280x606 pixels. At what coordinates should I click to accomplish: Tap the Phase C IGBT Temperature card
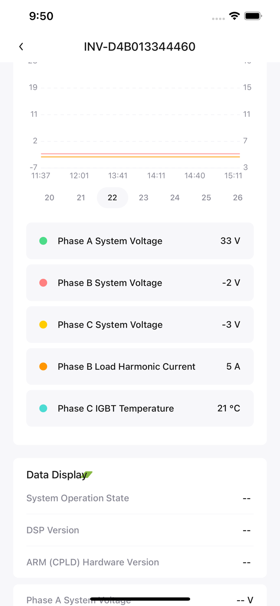[140, 408]
